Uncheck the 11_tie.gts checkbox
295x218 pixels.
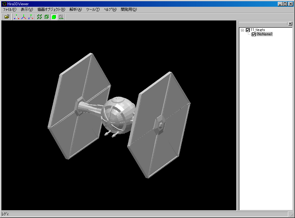click(x=248, y=30)
